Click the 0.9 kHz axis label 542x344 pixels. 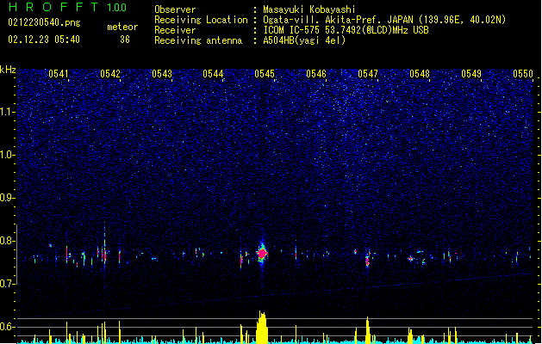tap(8, 198)
